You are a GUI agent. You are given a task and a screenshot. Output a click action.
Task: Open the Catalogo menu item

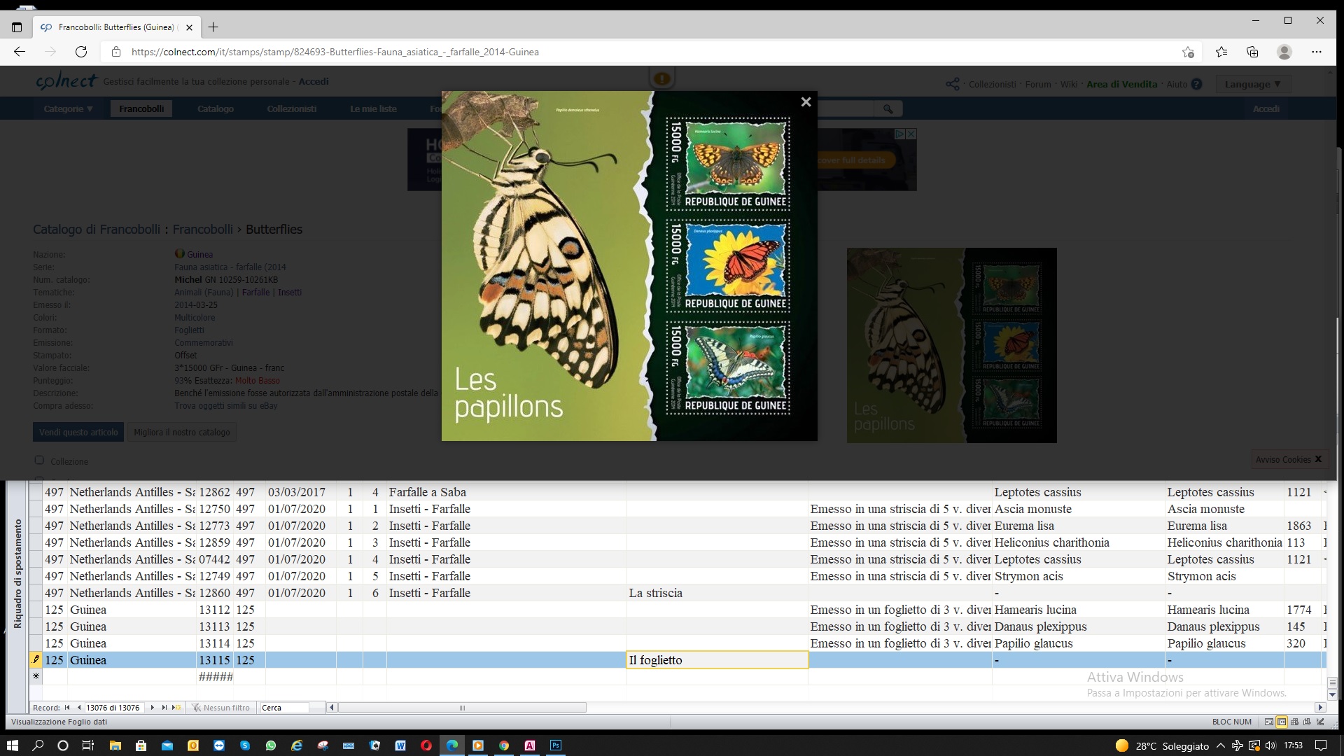point(216,108)
